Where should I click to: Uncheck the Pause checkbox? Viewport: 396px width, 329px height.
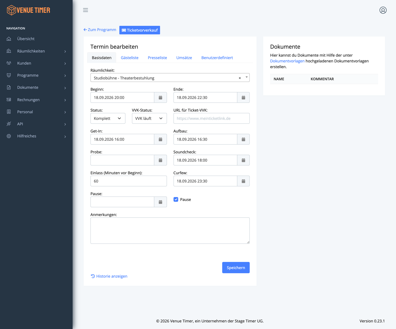176,200
